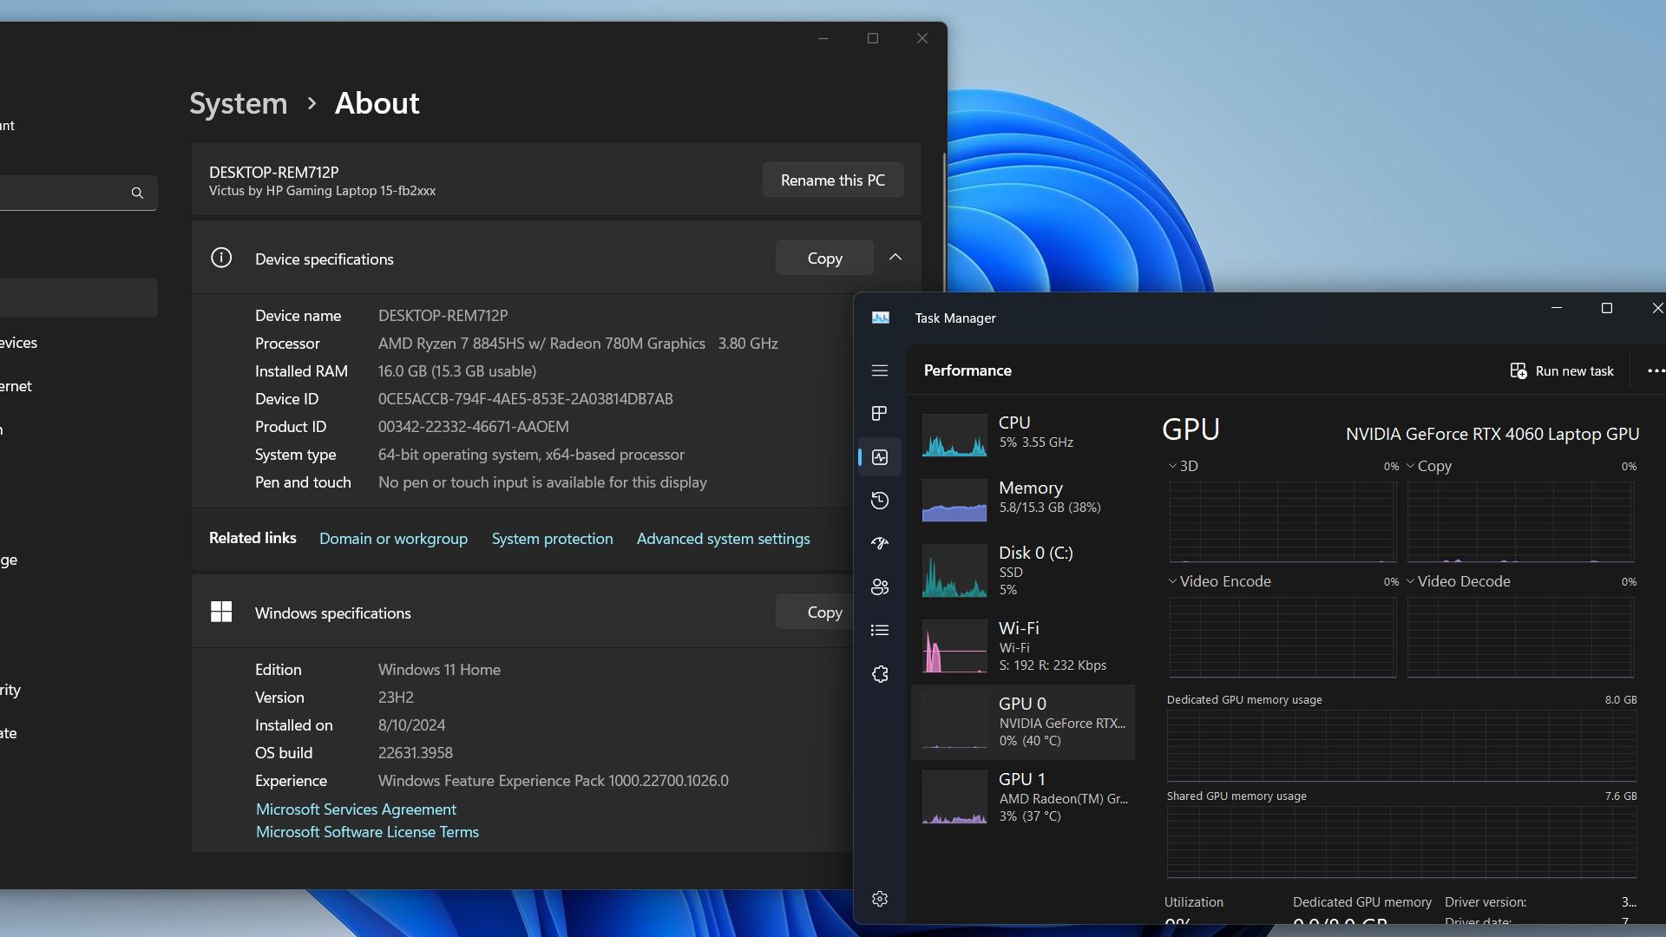Click the Windows logo beside Windows specifications
Image resolution: width=1666 pixels, height=937 pixels.
click(221, 612)
